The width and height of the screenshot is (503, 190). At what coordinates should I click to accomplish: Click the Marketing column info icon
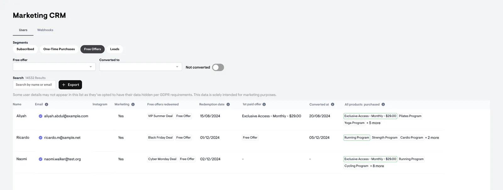[x=133, y=104]
